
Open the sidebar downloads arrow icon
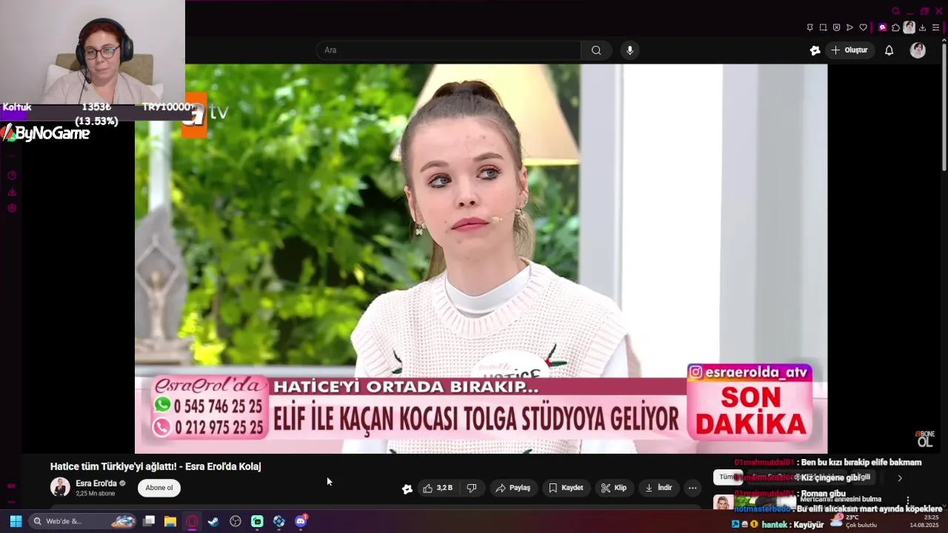point(12,192)
